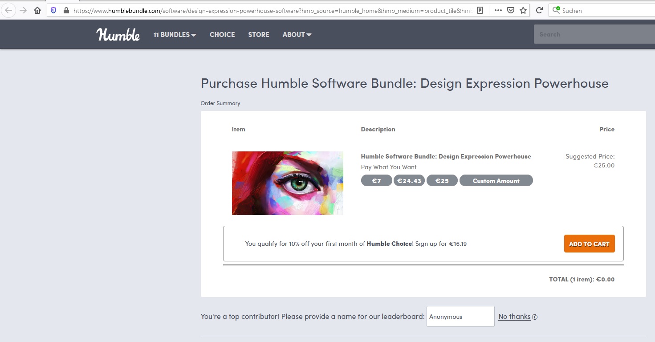
Task: Click the Description column header
Action: (378, 129)
